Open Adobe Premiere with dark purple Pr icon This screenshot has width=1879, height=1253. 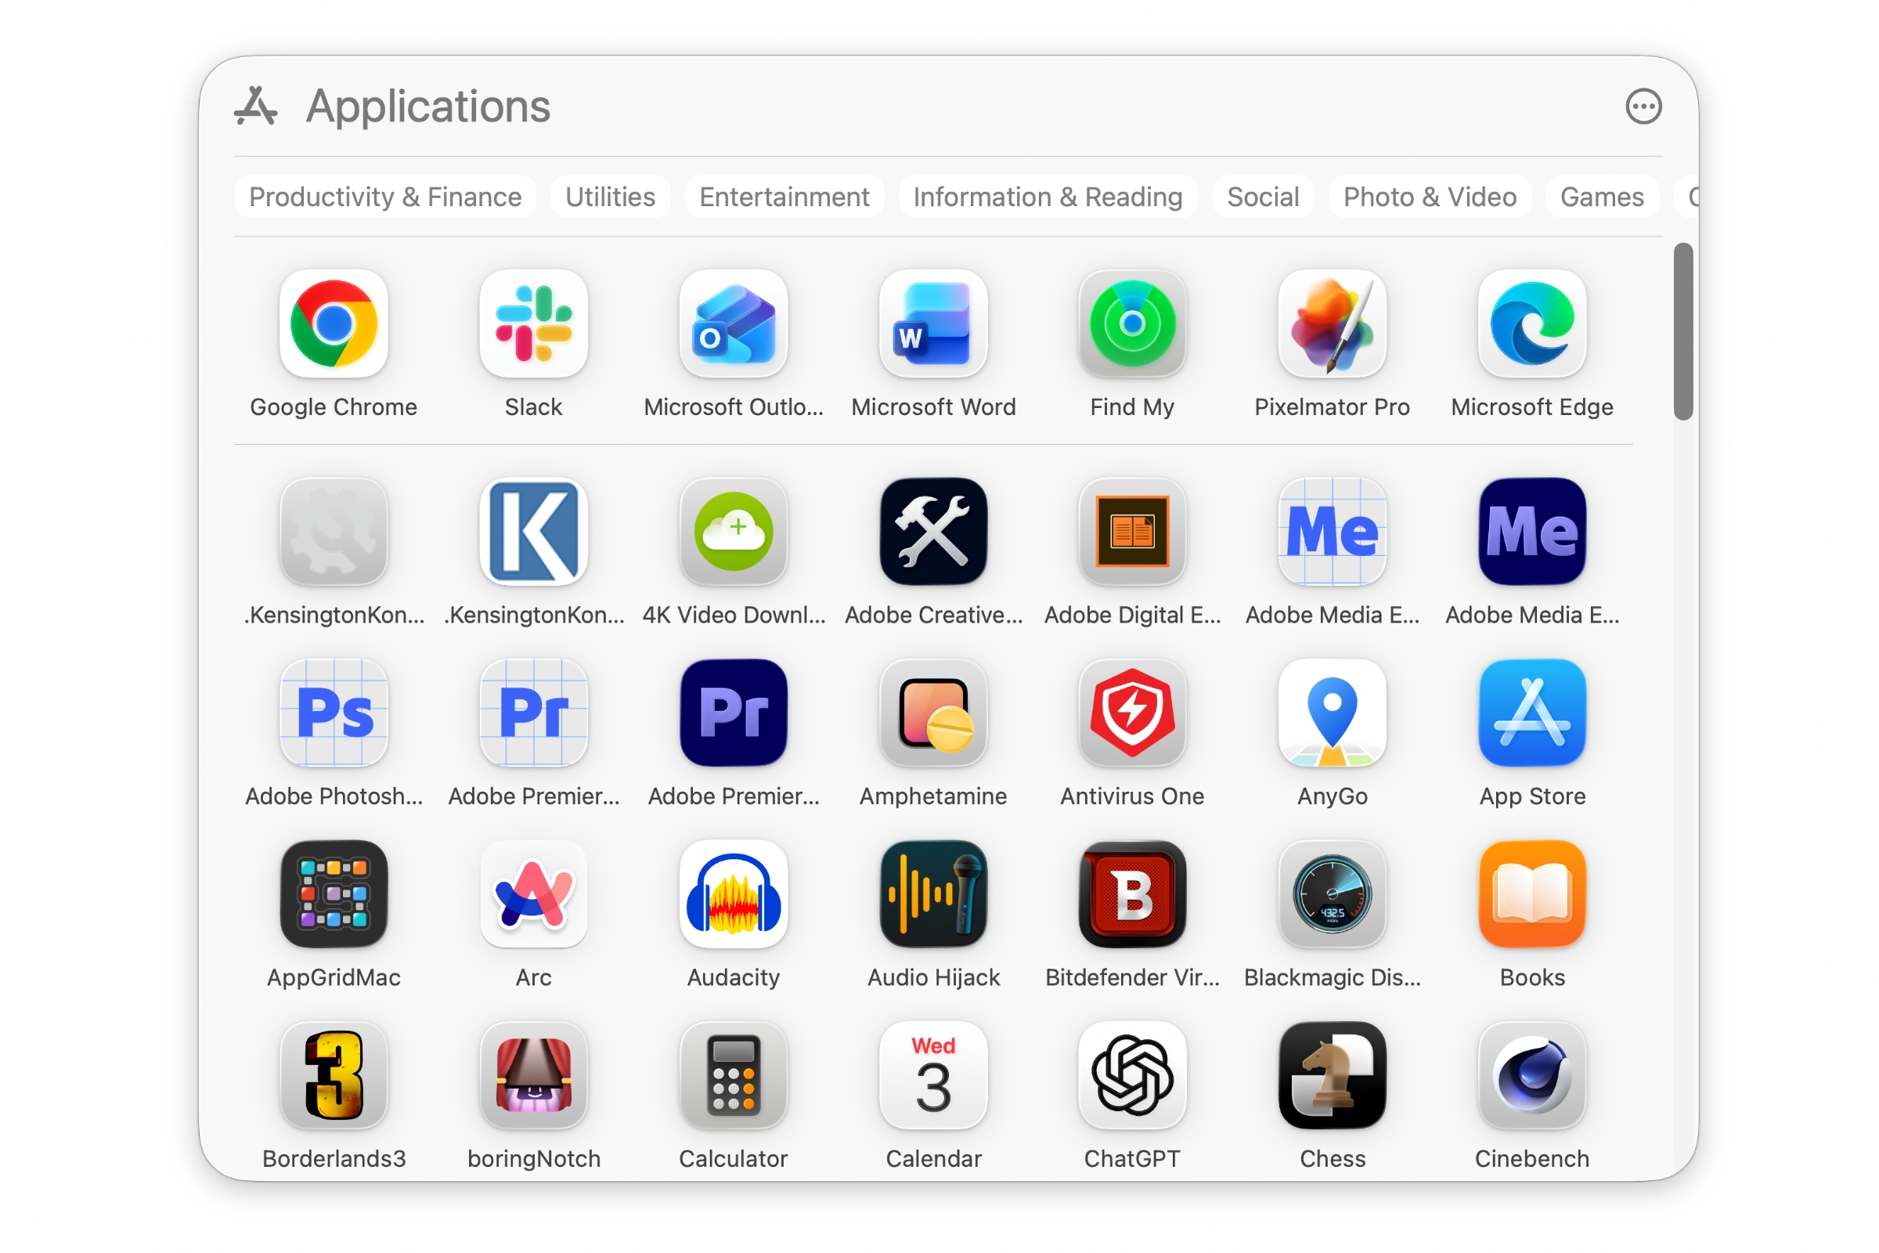click(x=734, y=713)
